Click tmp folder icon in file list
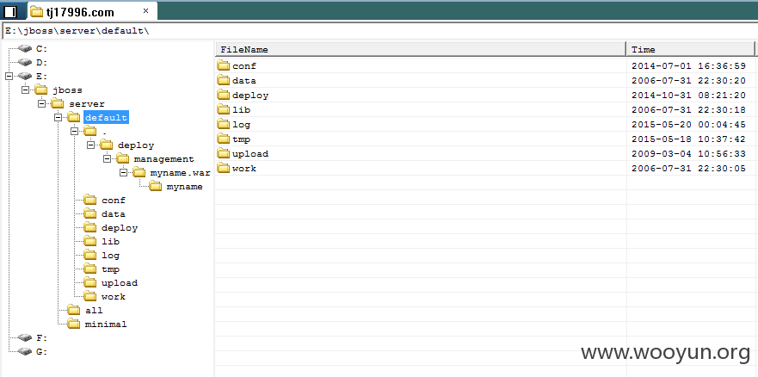The height and width of the screenshot is (377, 758). pos(223,139)
